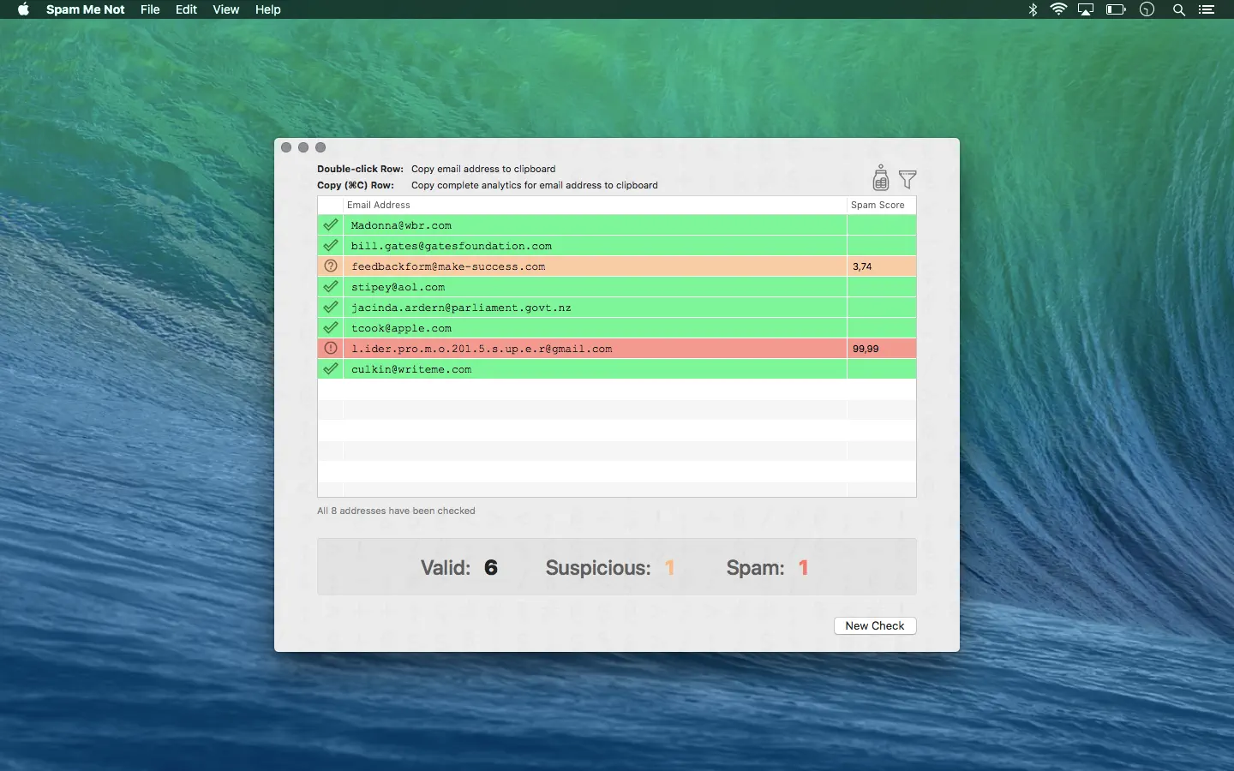Sort by the Spam Score column header

881,205
